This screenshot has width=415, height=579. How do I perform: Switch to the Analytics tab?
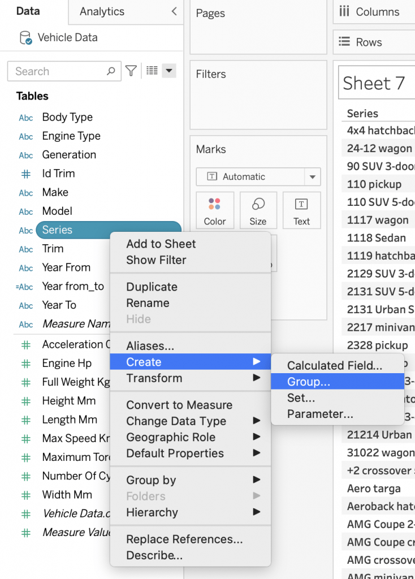point(102,11)
